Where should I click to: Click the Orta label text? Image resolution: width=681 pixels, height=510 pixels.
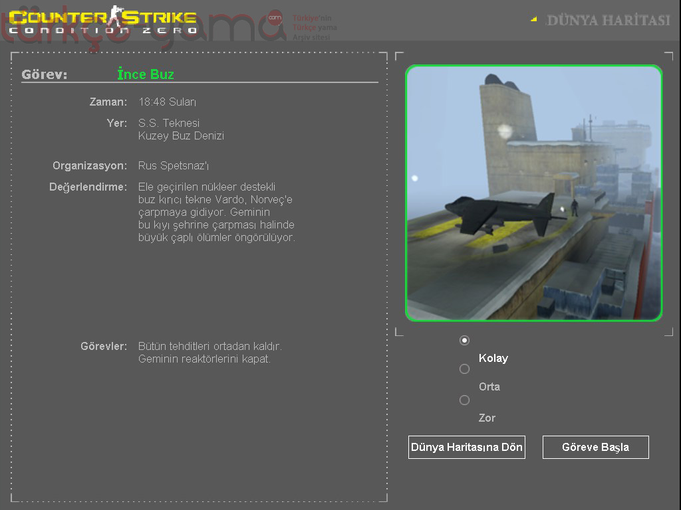pyautogui.click(x=489, y=387)
